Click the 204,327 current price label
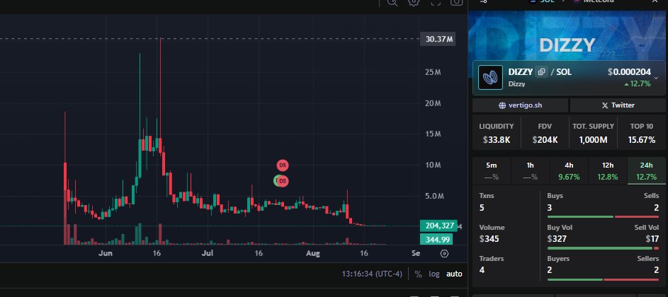Image resolution: width=668 pixels, height=297 pixels. click(438, 226)
